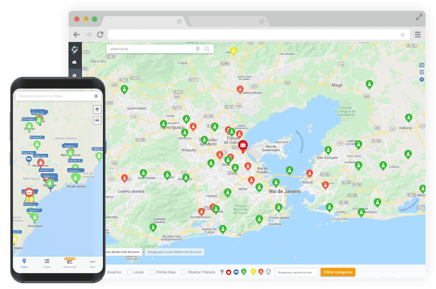Clear phone search with the X icon
This screenshot has height=289, width=436.
(x=96, y=96)
